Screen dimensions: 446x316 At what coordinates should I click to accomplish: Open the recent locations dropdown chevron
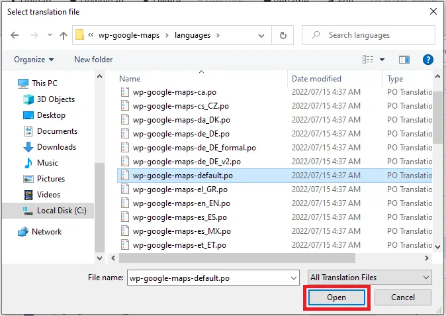click(50, 35)
